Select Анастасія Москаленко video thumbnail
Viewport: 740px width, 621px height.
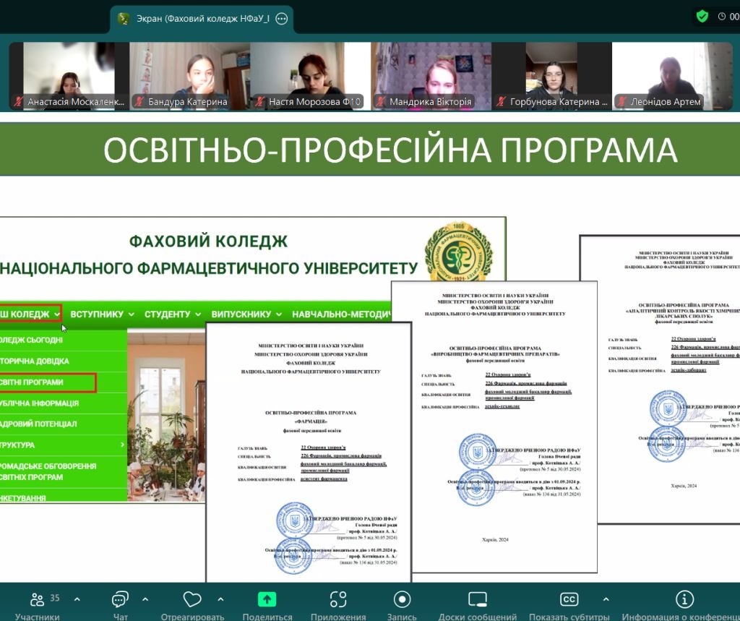[69, 76]
